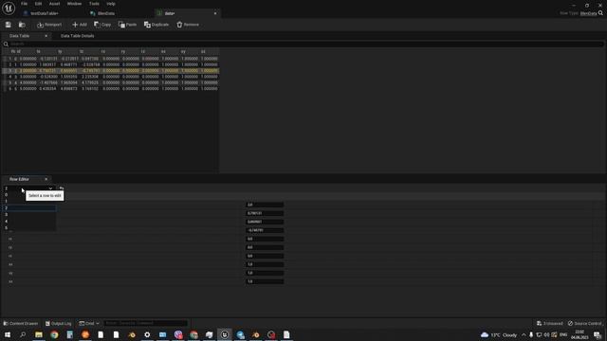Click the Reimport toolbar button
This screenshot has height=341, width=607.
pyautogui.click(x=49, y=25)
